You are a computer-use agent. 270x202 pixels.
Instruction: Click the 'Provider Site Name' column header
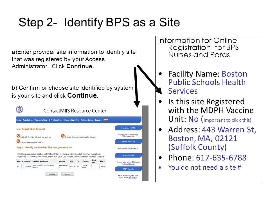(40, 161)
